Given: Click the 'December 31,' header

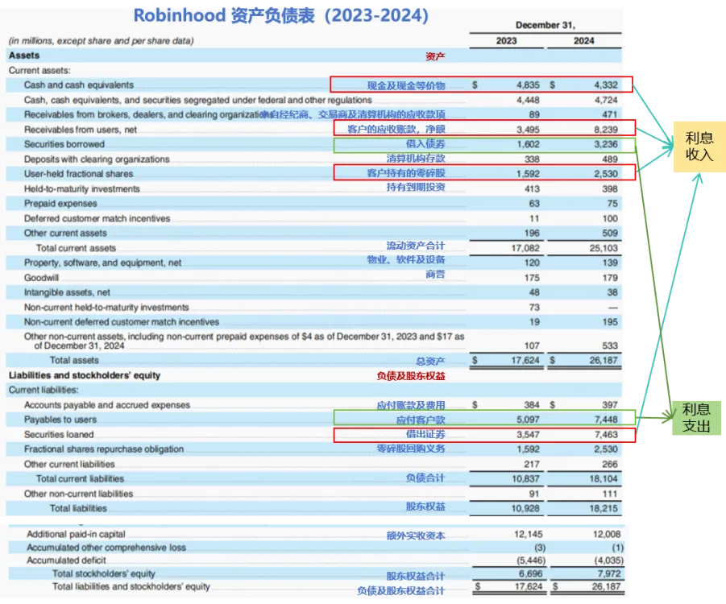Looking at the screenshot, I should click(546, 25).
